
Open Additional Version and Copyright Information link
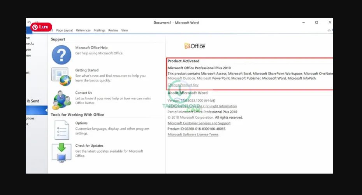pos(202,106)
